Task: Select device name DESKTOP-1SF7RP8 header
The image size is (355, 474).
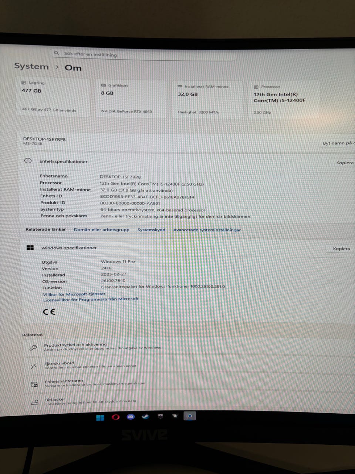Action: [44, 139]
